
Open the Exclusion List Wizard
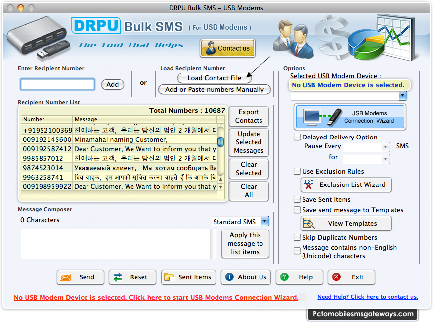[x=346, y=184]
